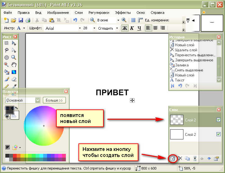Open Сгладить smoothing dropdown
This screenshot has height=173, width=225.
click(x=117, y=28)
